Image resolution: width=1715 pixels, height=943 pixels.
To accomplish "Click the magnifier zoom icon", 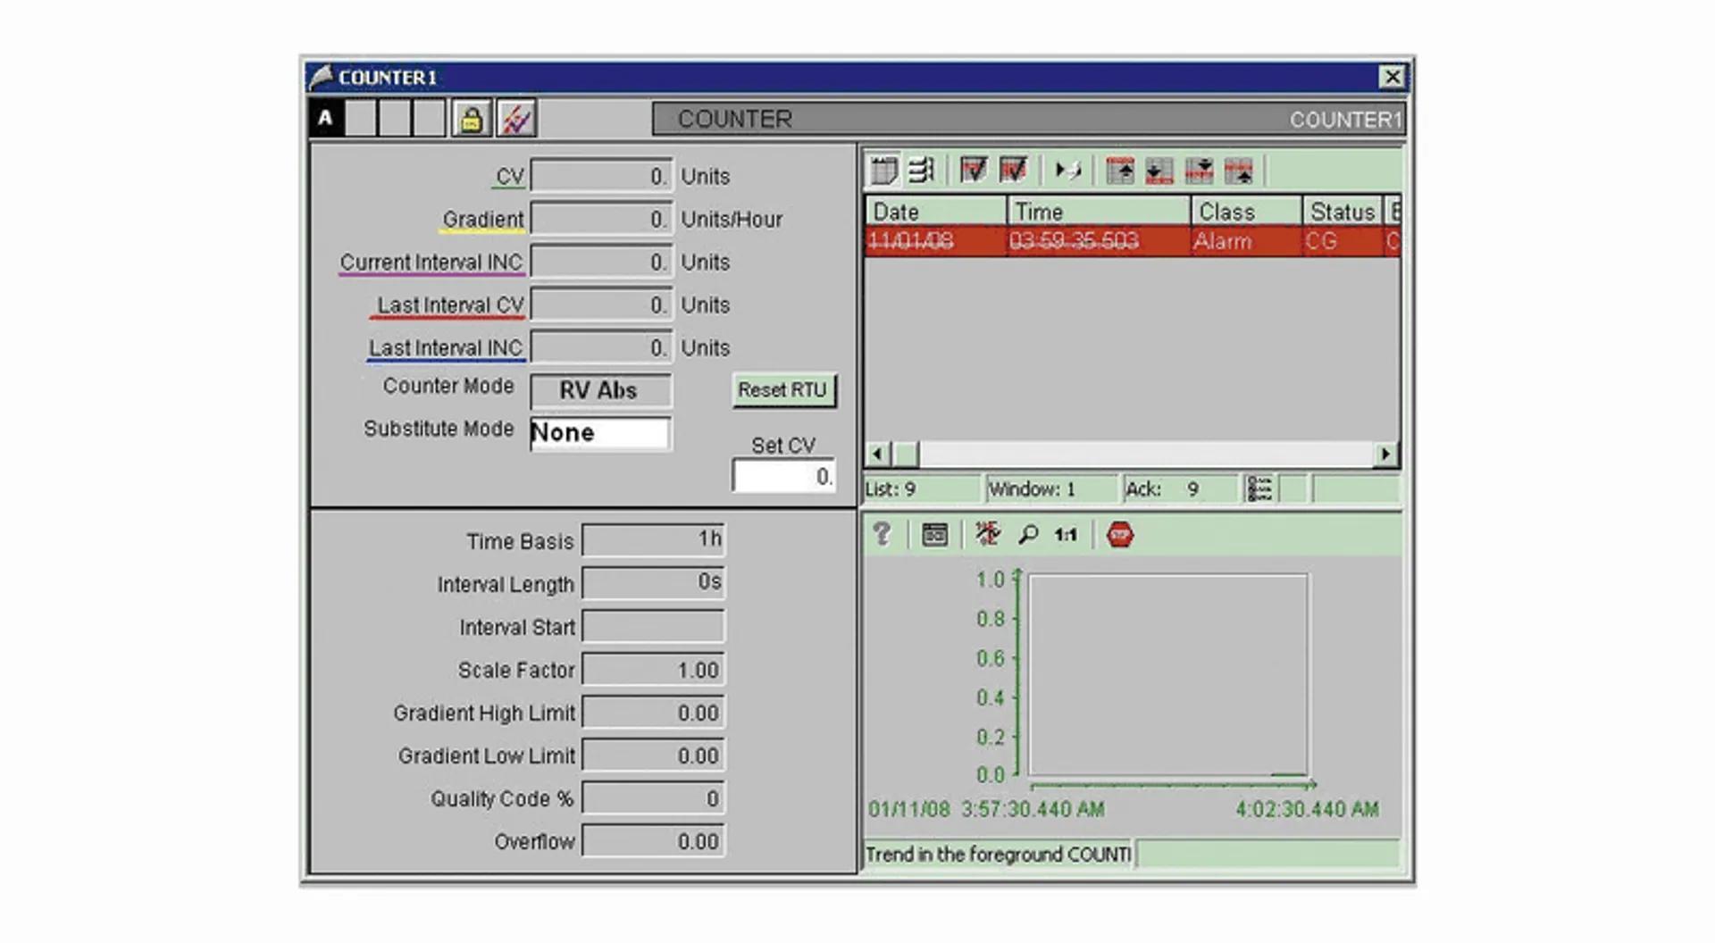I will pos(1028,534).
